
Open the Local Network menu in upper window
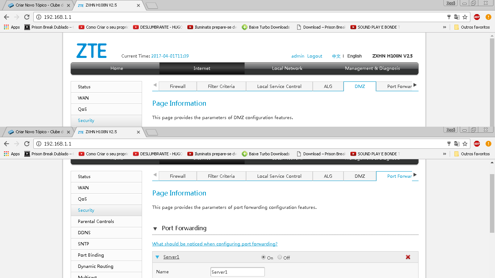(287, 68)
